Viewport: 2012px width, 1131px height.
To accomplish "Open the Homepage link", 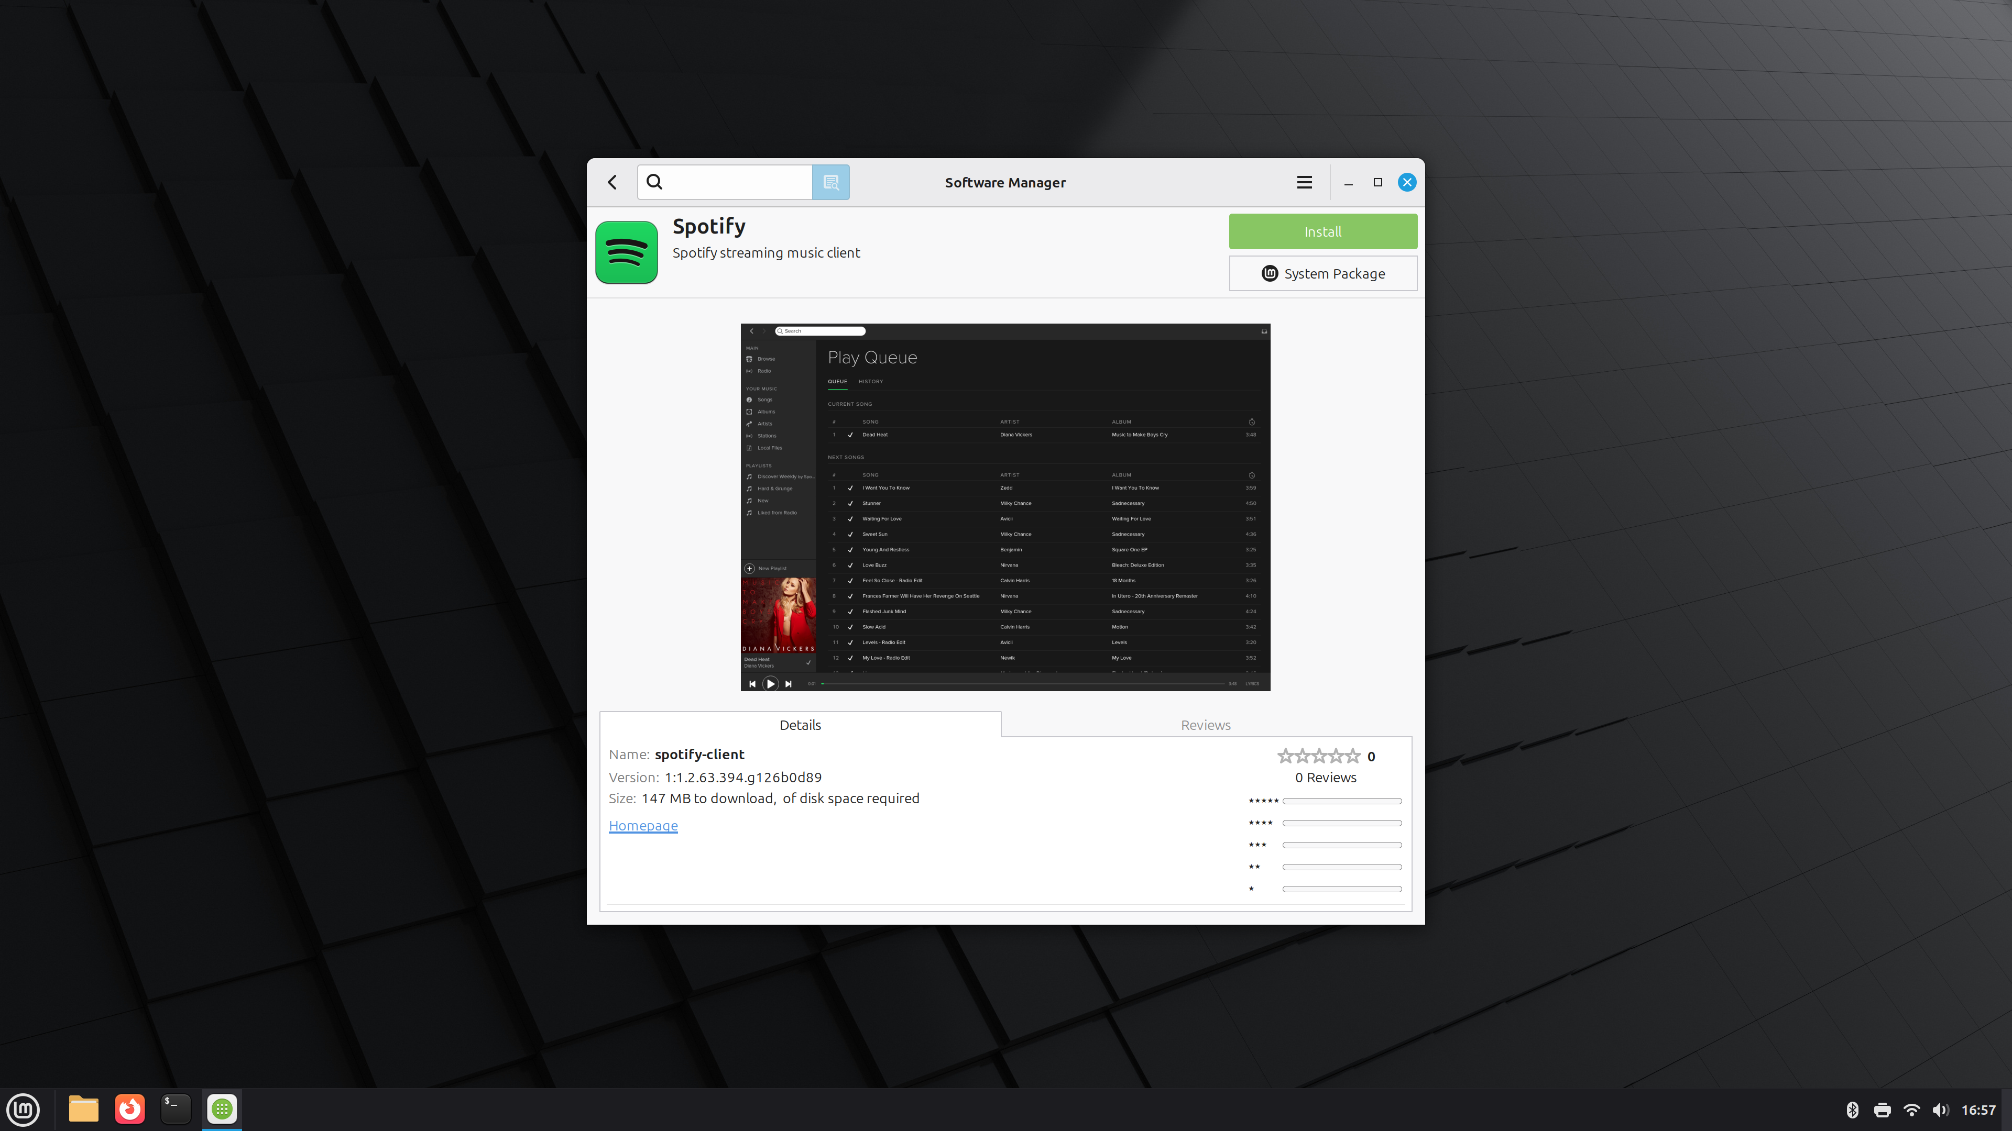I will click(x=643, y=825).
